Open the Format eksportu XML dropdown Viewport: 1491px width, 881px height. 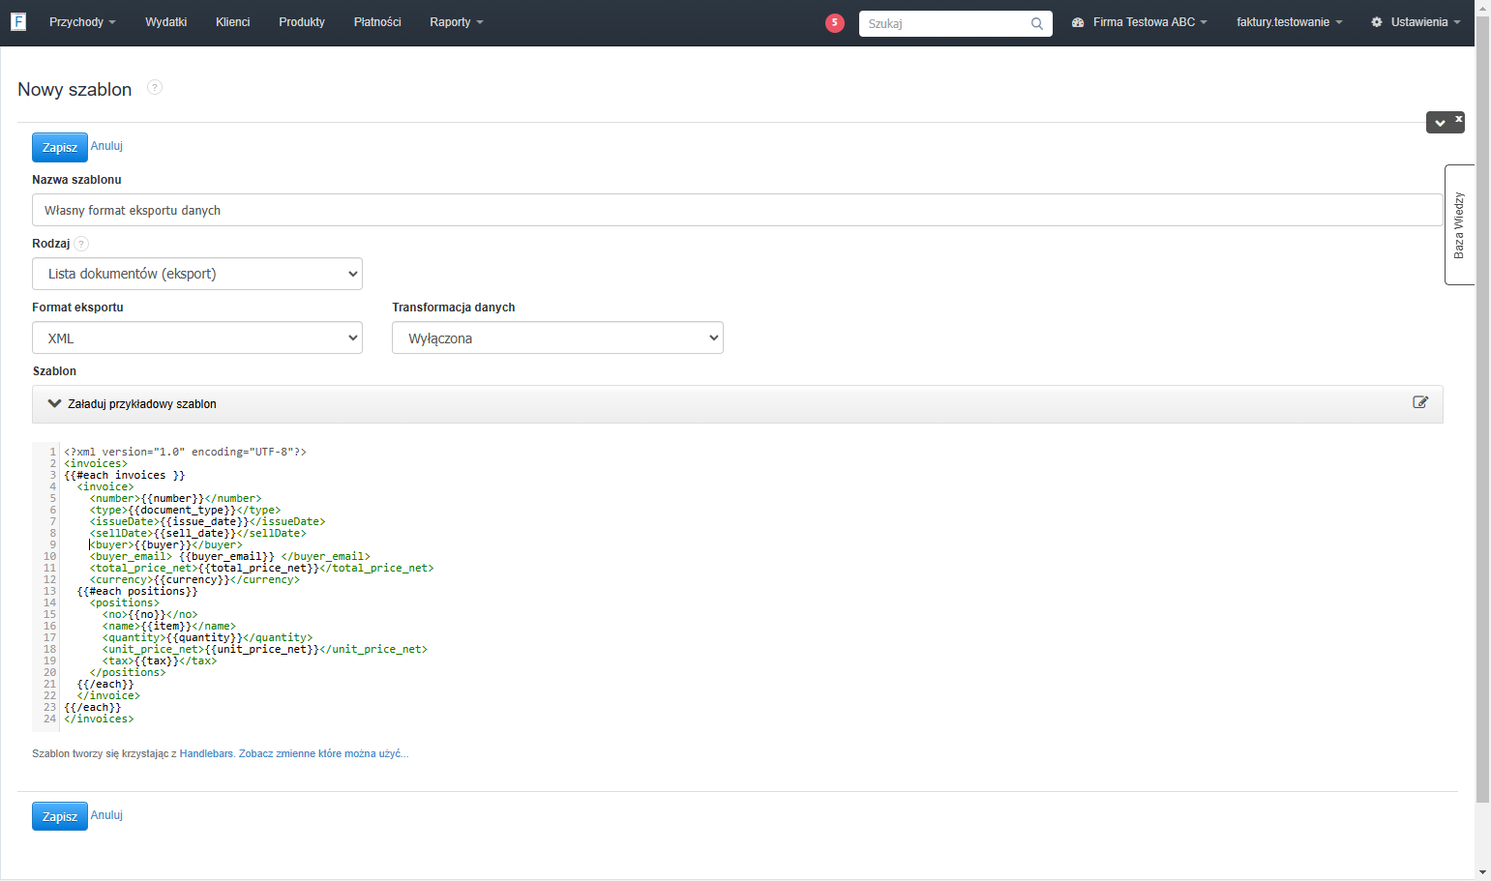click(197, 338)
